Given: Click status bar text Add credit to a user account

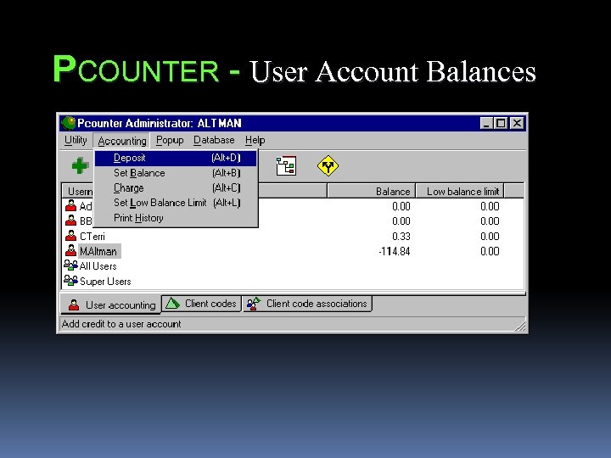Looking at the screenshot, I should tap(121, 324).
